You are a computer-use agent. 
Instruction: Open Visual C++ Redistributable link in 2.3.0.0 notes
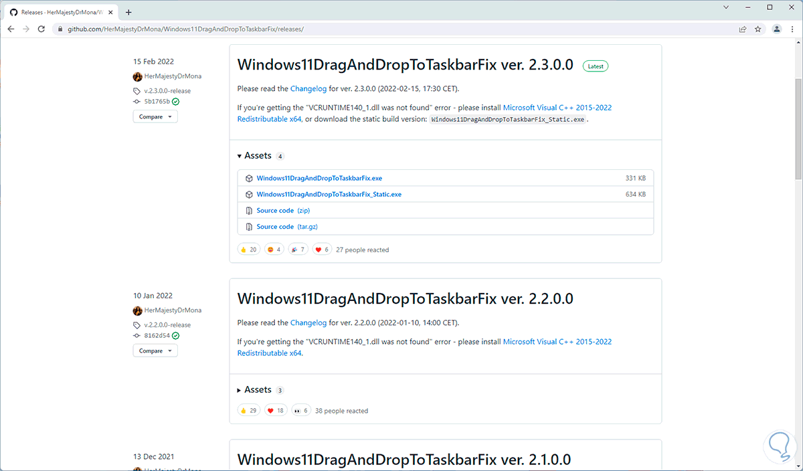pos(424,113)
